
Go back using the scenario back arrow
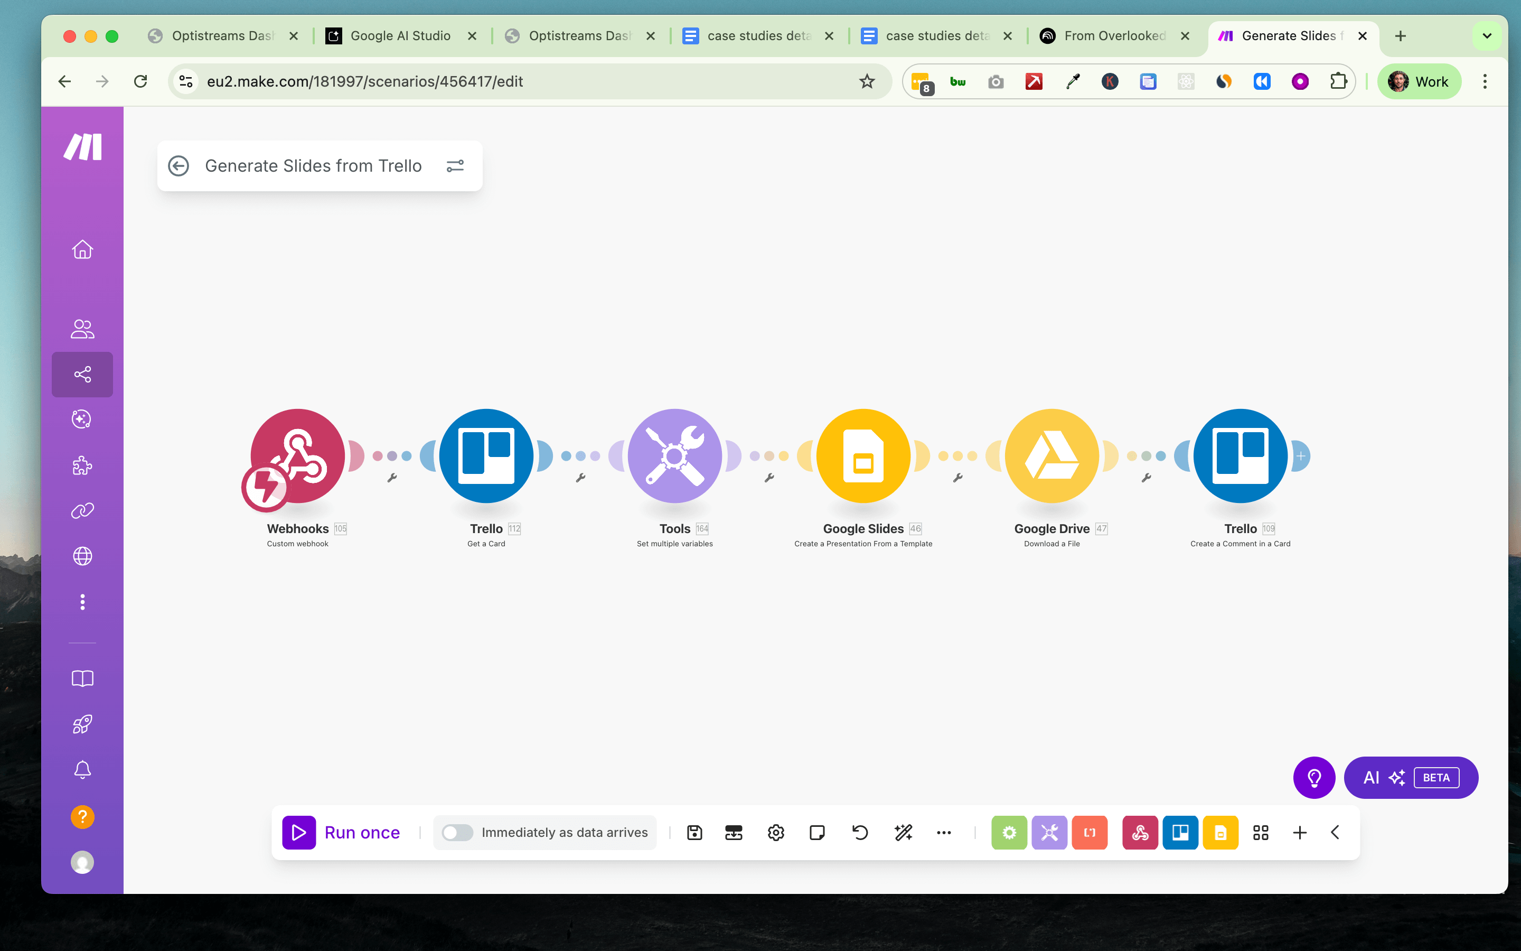pyautogui.click(x=179, y=166)
